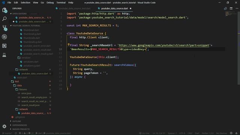Collapse the YOUTUBE_SEARCH_TUTORIAL section

tap(26, 26)
